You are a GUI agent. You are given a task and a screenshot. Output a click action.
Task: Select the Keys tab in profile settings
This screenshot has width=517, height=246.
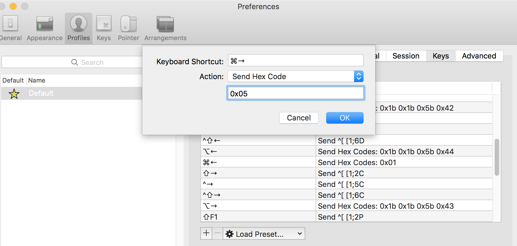tap(441, 56)
